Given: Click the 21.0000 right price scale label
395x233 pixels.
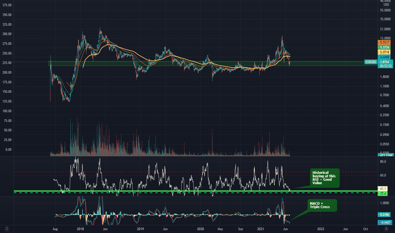Looking at the screenshot, I should pos(385,29).
